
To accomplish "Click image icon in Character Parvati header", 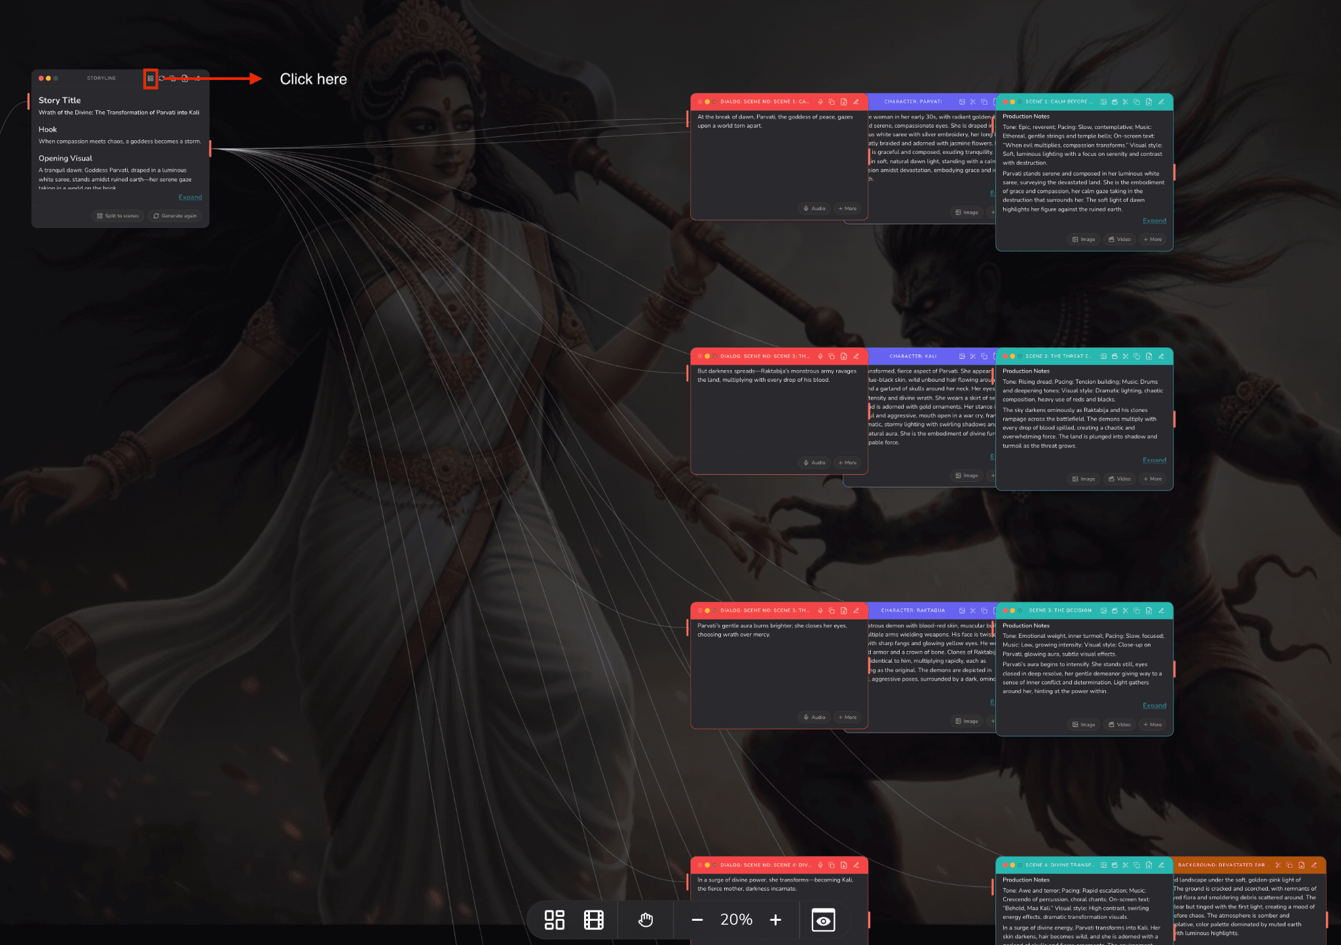I will (962, 102).
